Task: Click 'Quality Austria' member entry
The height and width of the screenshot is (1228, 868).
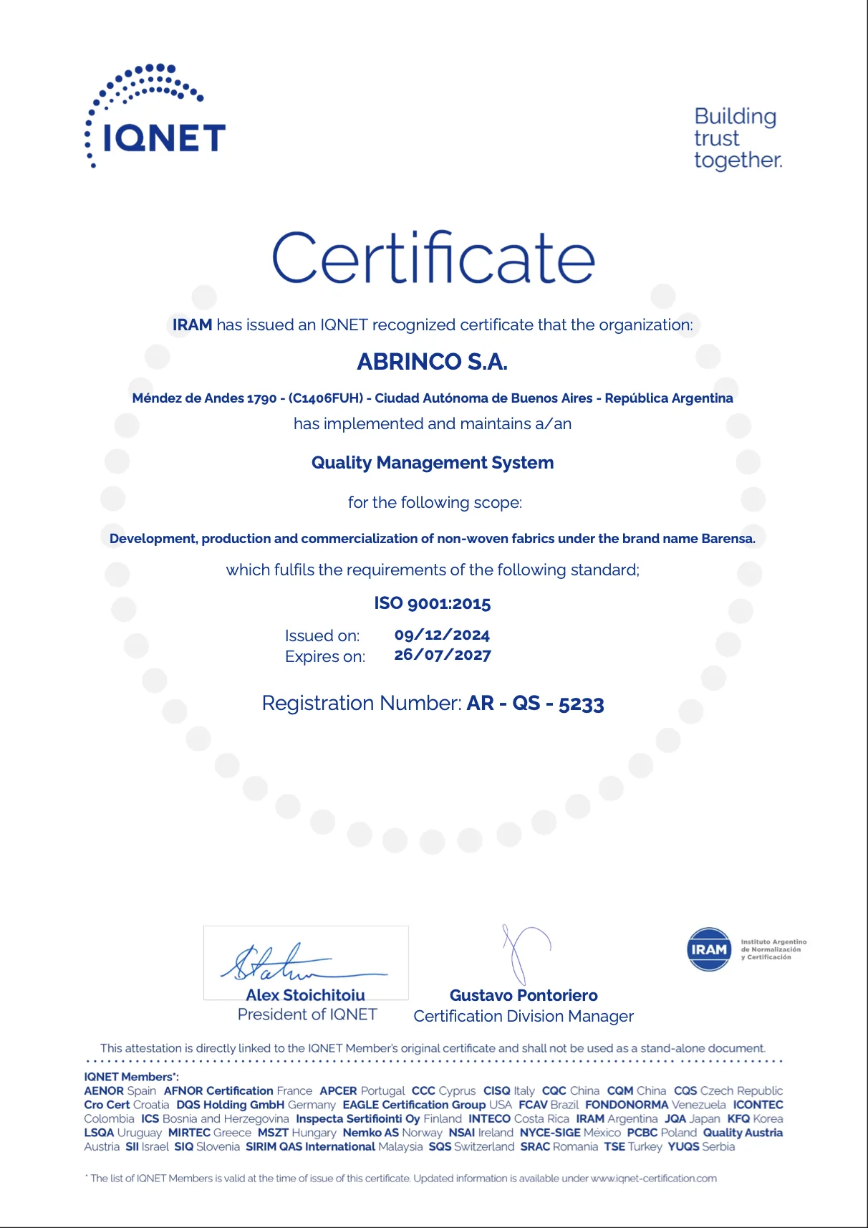Action: coord(743,1133)
